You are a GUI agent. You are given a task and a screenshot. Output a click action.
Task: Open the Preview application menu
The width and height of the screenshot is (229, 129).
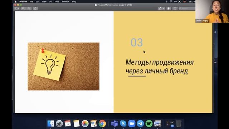[23, 1]
